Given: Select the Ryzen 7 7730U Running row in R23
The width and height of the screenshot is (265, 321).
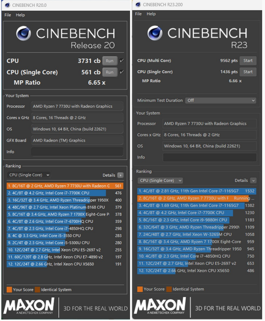Looking at the screenshot, I should [x=197, y=198].
